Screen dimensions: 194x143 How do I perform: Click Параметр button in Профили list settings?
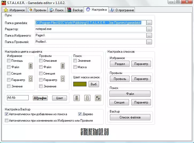(141, 79)
